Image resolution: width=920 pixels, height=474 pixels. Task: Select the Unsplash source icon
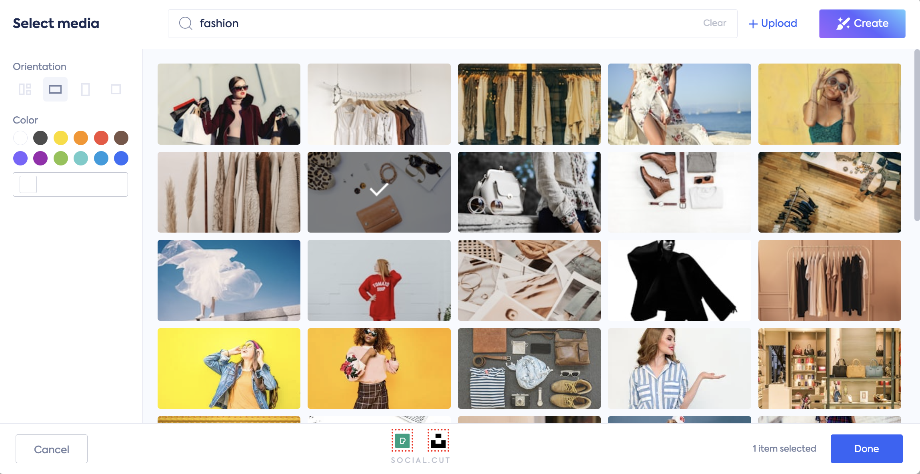[x=438, y=440]
